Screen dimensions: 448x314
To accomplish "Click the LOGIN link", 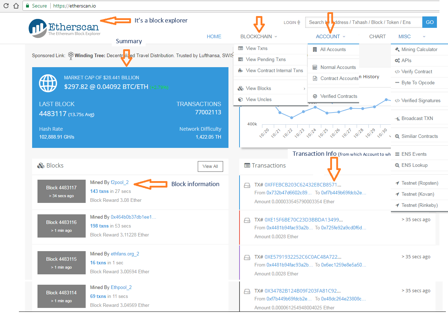I will point(290,23).
